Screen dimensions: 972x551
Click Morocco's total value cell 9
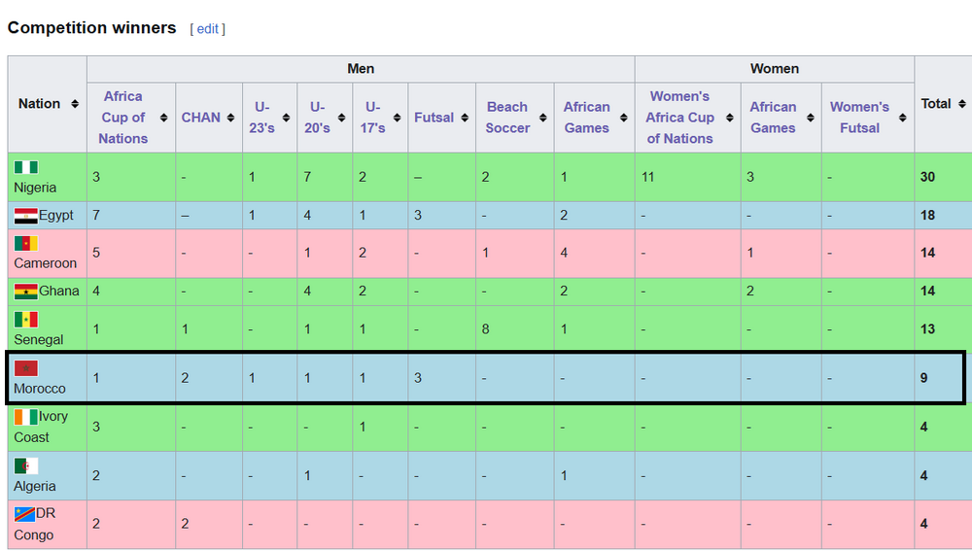tap(924, 378)
